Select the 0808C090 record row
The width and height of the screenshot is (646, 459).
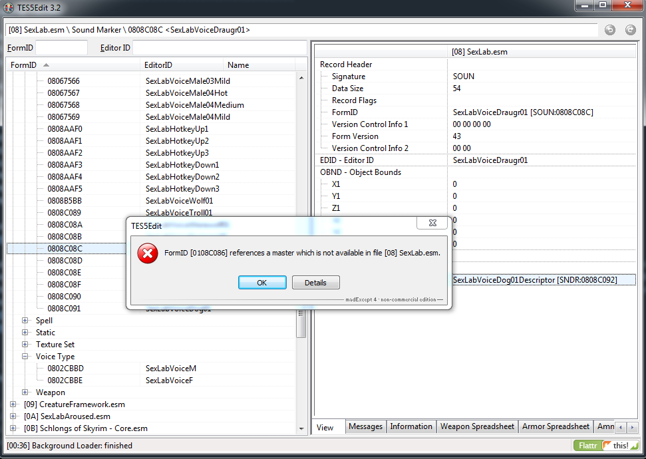pyautogui.click(x=65, y=296)
